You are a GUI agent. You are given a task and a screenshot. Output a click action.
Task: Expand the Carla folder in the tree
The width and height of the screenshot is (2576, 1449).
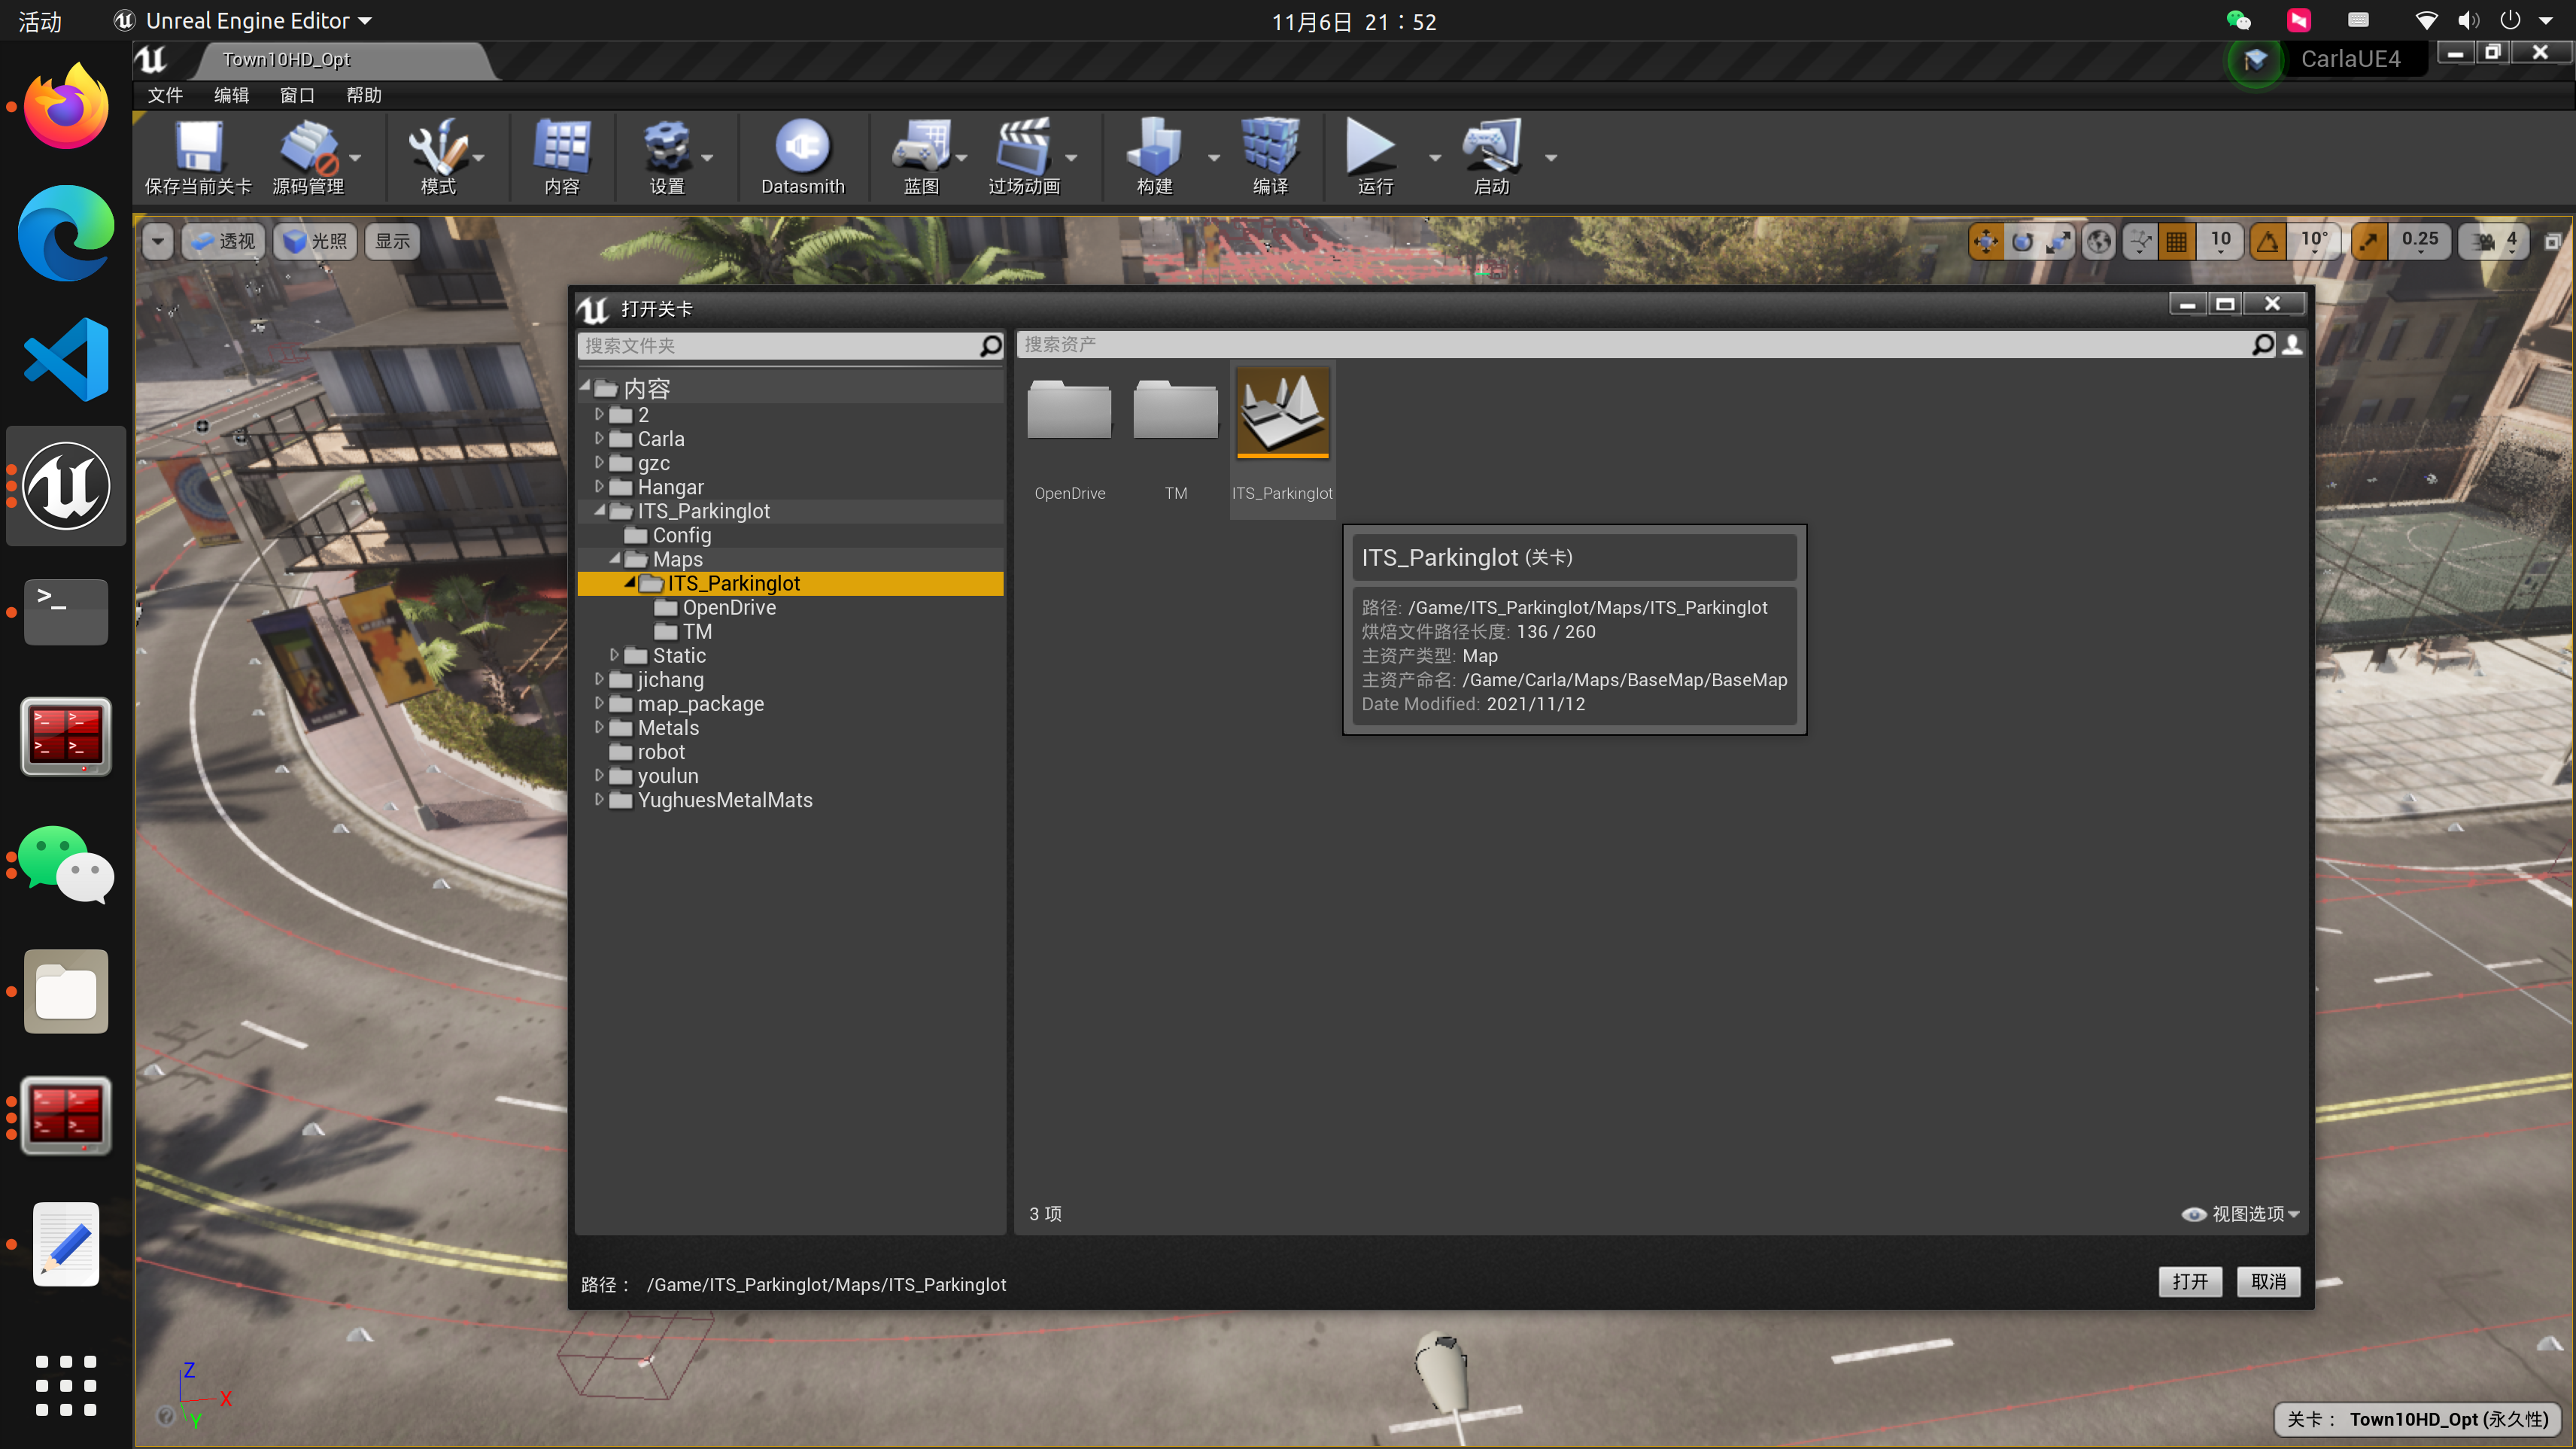point(599,439)
